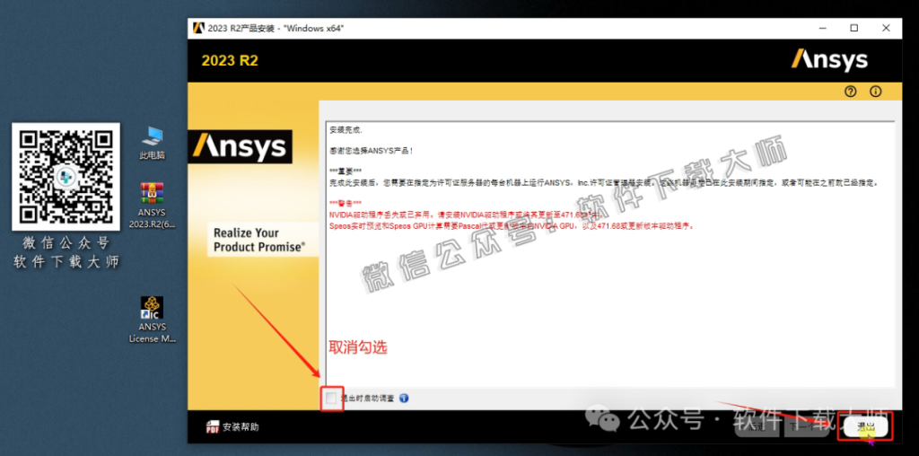Screen dimensions: 919x456
Task: Click the blue info icon beside survey option
Action: point(403,399)
